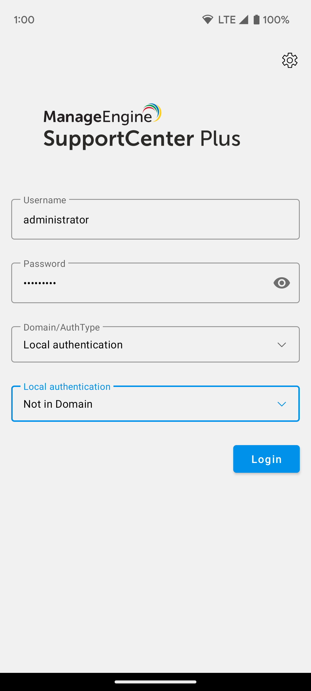The height and width of the screenshot is (691, 311).
Task: Open the Not in Domain selector
Action: tap(144, 404)
